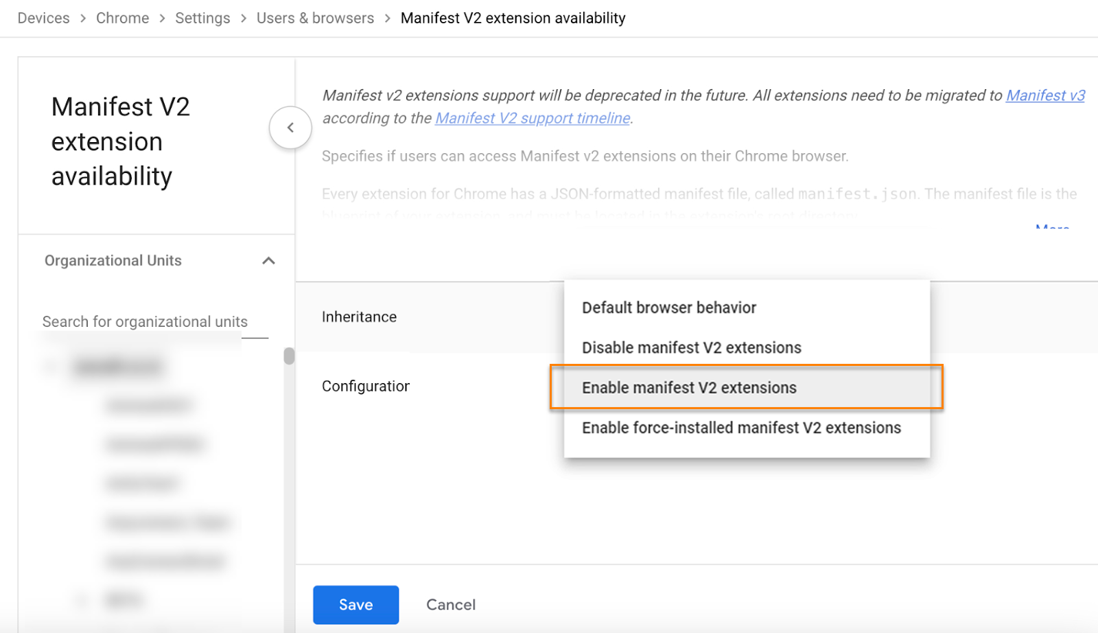Toggle the arrow beside the top-level organizational unit
Screen dimensions: 1098x633
tap(50, 367)
